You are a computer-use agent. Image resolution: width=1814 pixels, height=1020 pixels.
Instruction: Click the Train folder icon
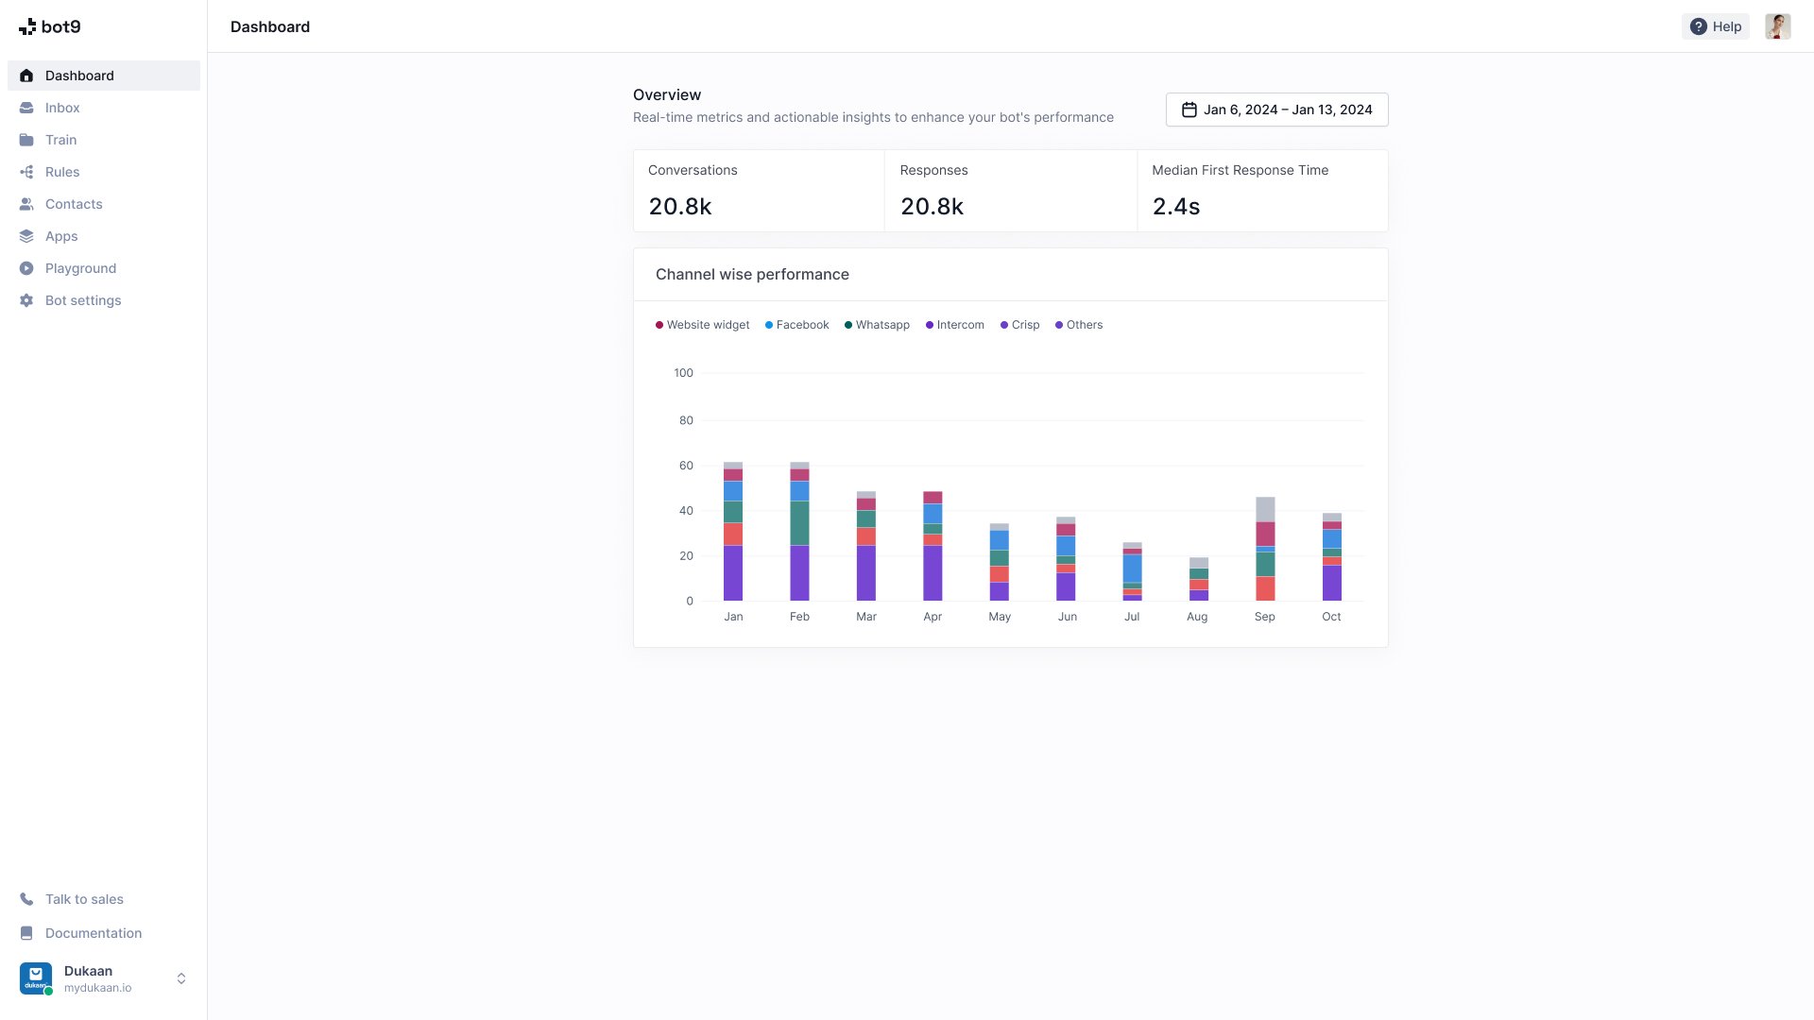pos(26,140)
